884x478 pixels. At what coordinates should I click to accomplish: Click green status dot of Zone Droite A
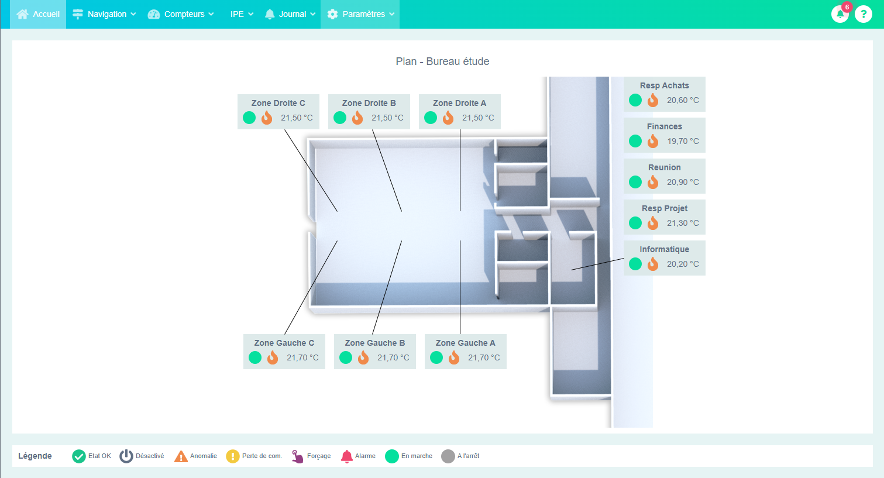point(431,118)
